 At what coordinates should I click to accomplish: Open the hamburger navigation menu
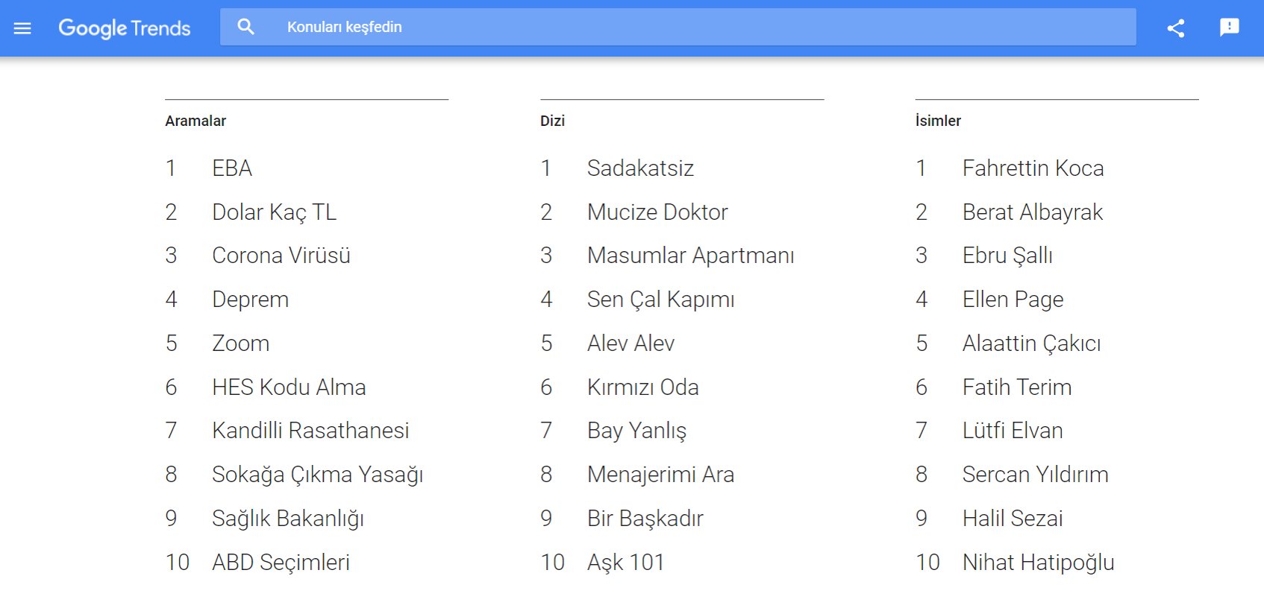[22, 28]
